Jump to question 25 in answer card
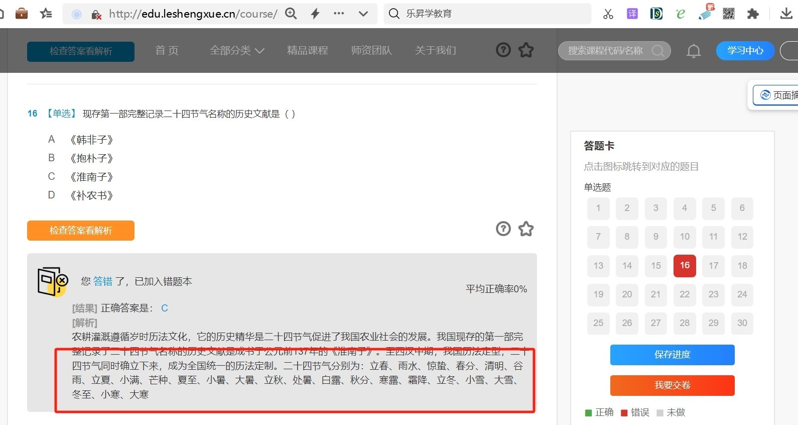This screenshot has height=425, width=798. click(x=598, y=323)
